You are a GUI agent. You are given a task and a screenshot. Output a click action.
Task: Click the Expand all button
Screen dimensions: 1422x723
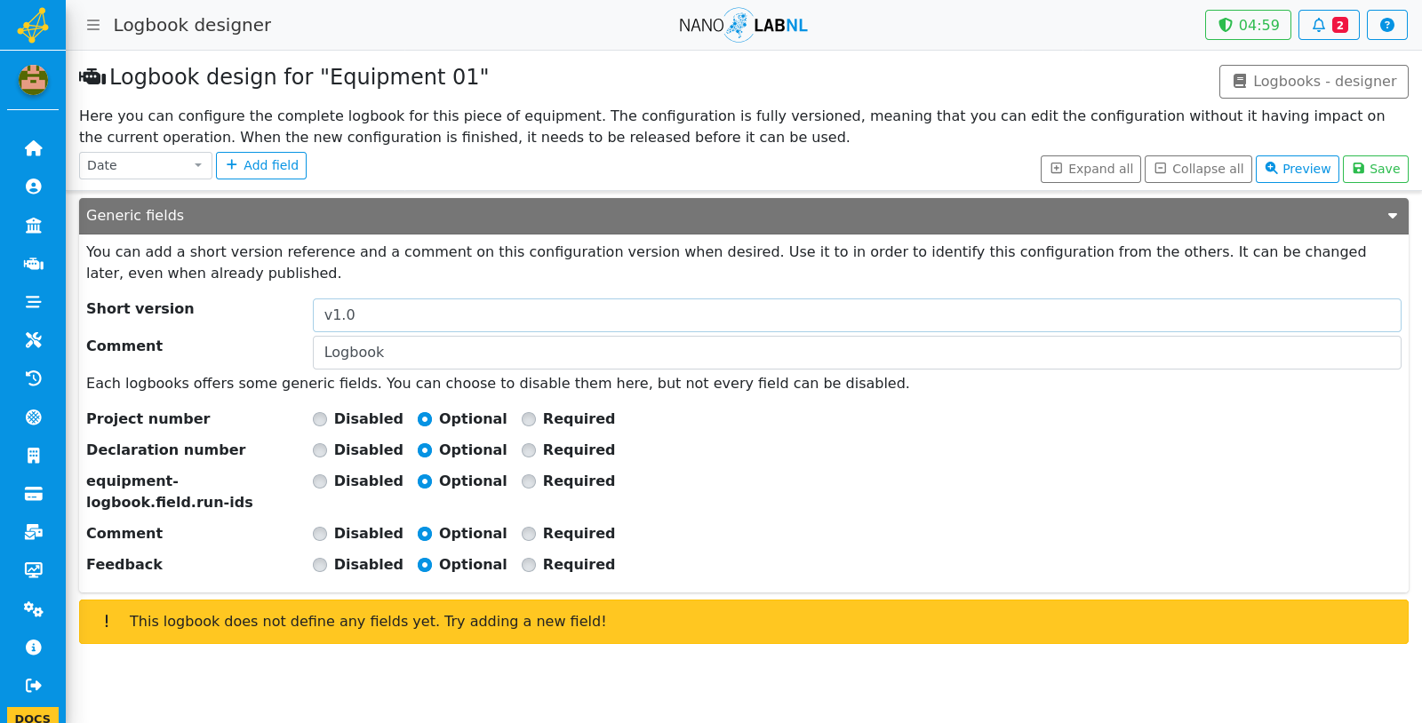(1090, 169)
